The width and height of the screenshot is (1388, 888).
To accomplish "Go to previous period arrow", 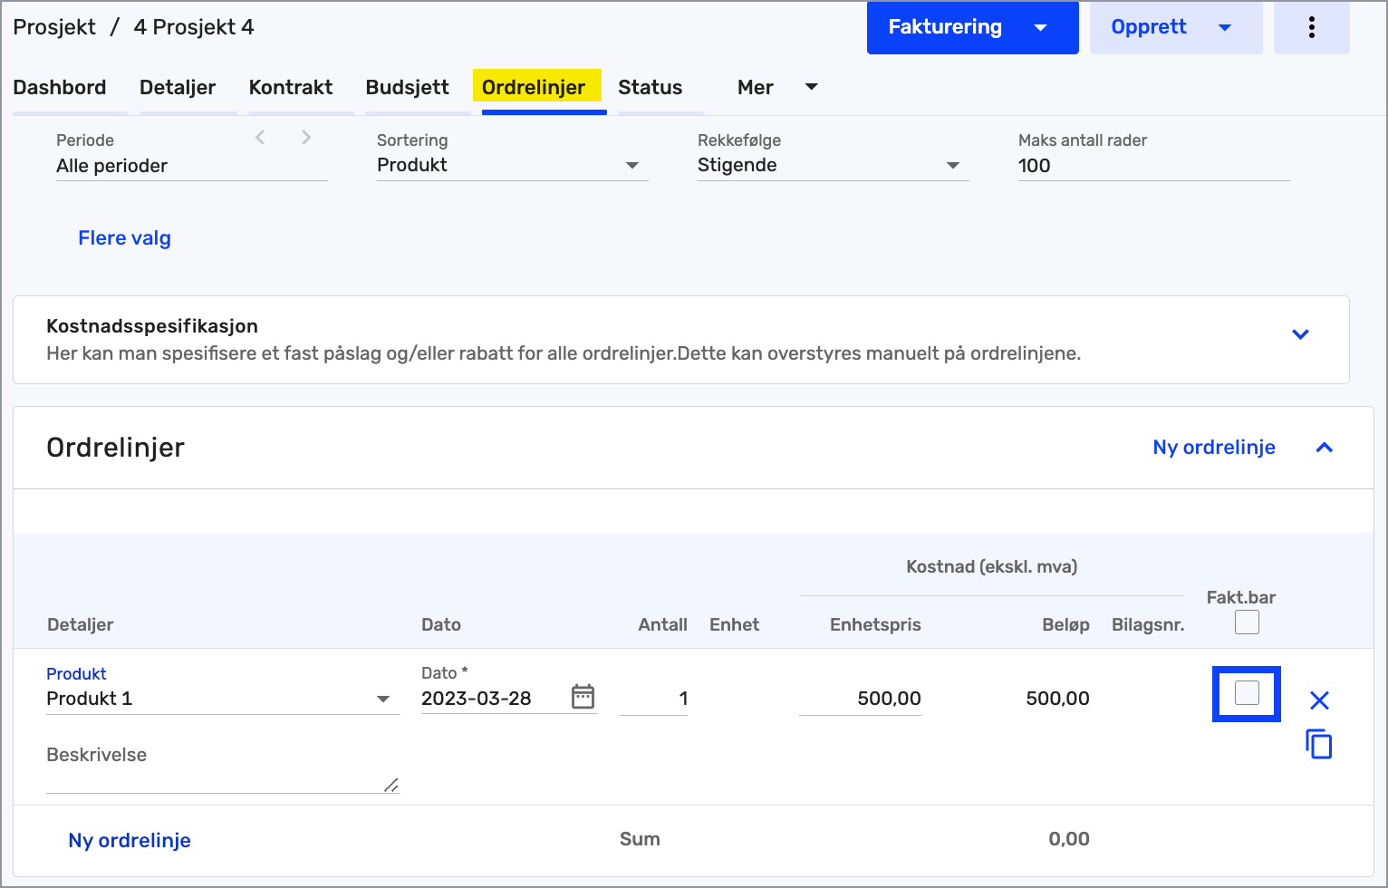I will point(260,138).
